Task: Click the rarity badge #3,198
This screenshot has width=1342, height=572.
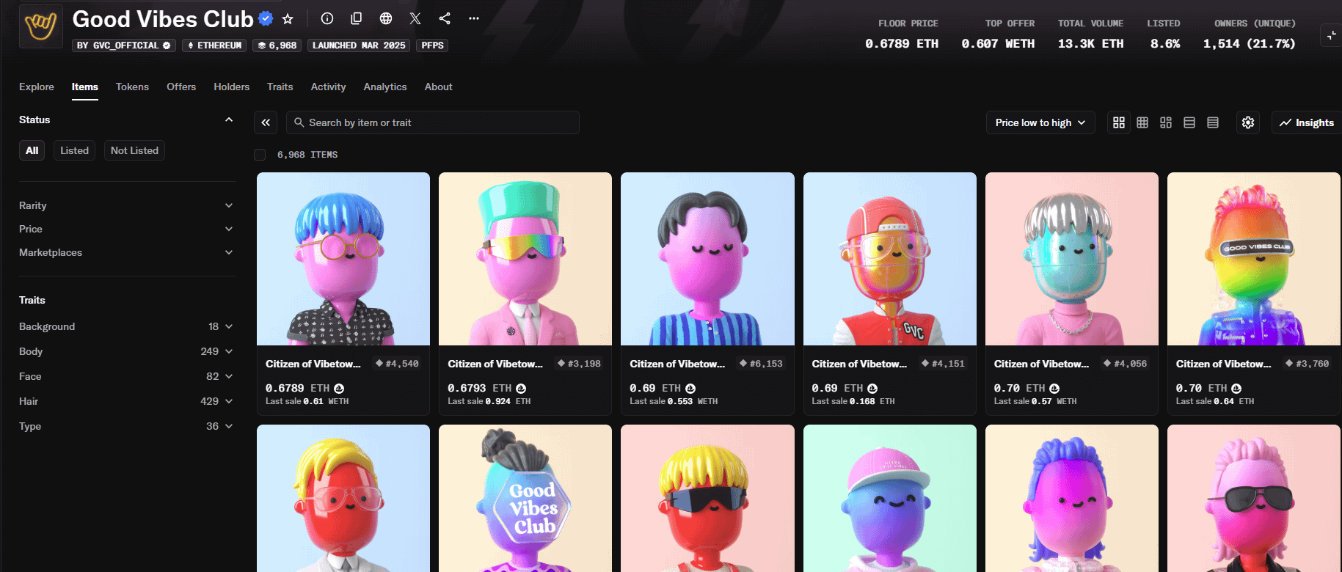Action: [579, 364]
